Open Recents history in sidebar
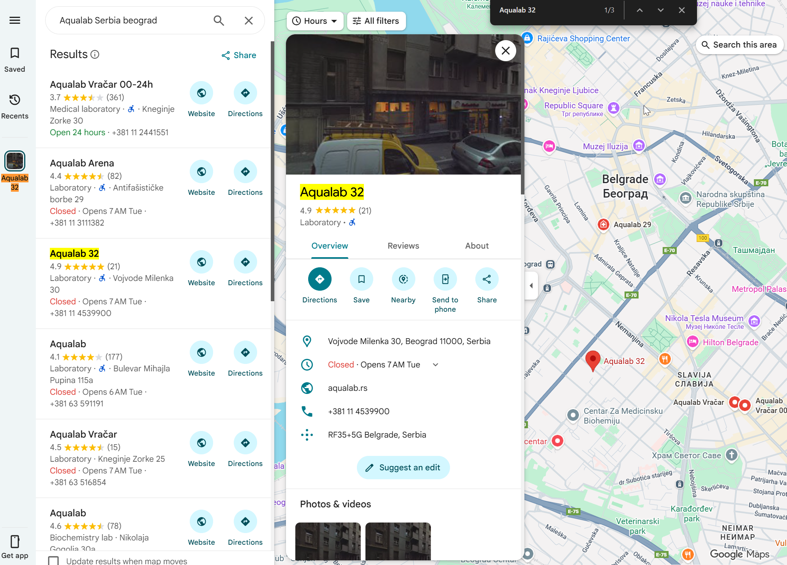The width and height of the screenshot is (787, 565). (x=15, y=100)
